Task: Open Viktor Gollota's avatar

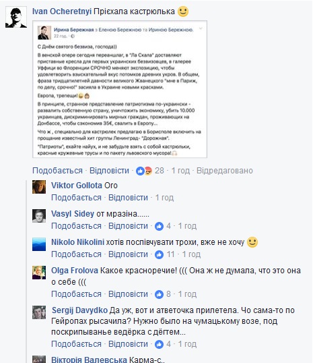Action: [39, 187]
